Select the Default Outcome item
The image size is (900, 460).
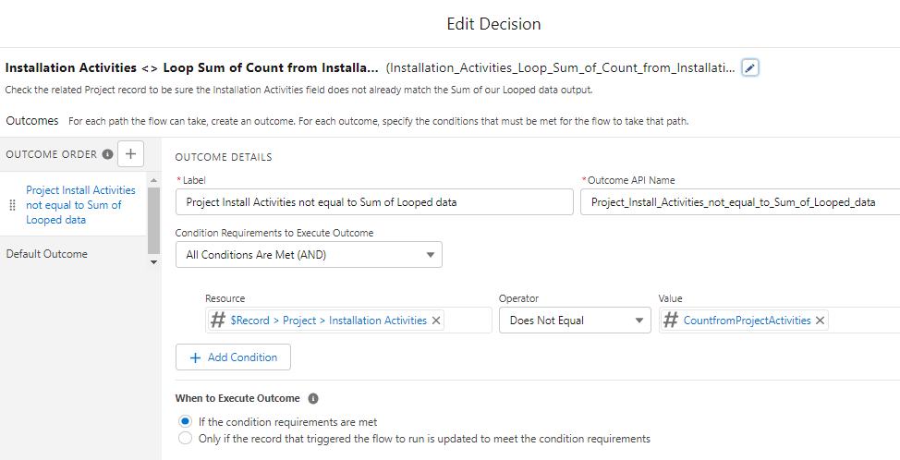[47, 254]
